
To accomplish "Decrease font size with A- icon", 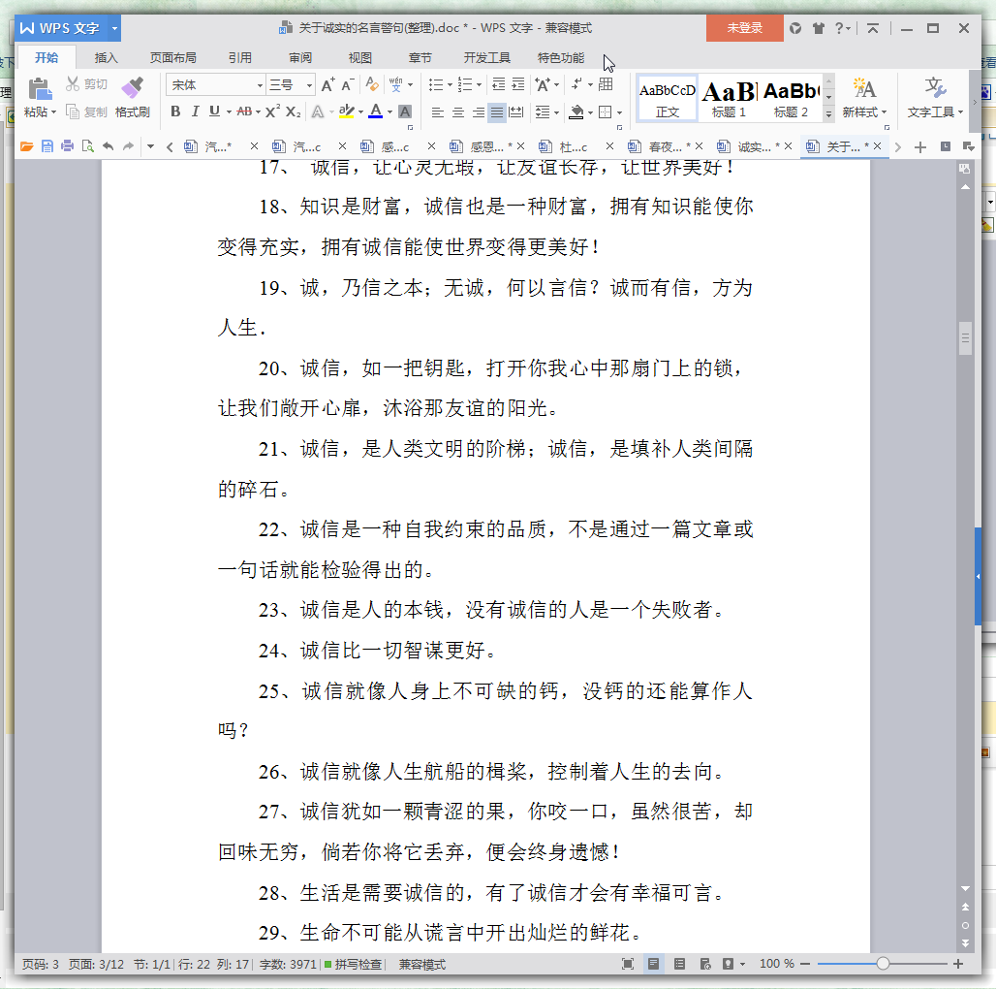I will [x=348, y=84].
